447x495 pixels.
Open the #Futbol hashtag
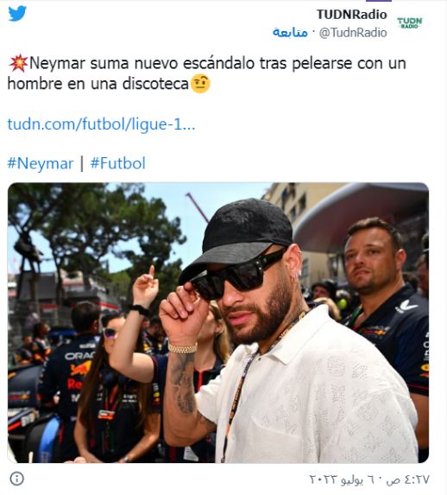118,163
